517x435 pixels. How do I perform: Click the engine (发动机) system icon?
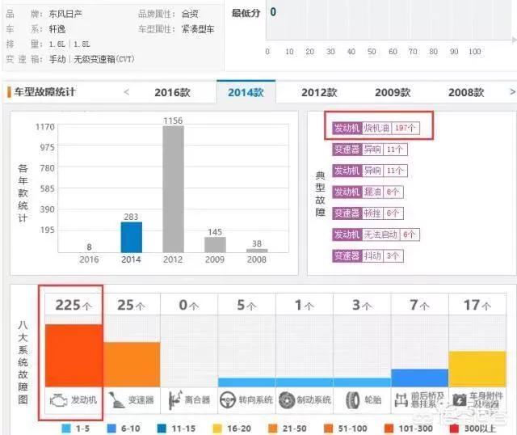[58, 400]
